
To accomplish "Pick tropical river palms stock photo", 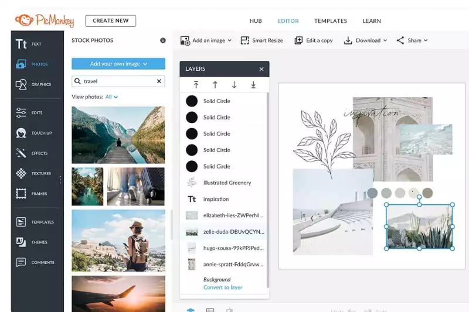I will pos(87,186).
